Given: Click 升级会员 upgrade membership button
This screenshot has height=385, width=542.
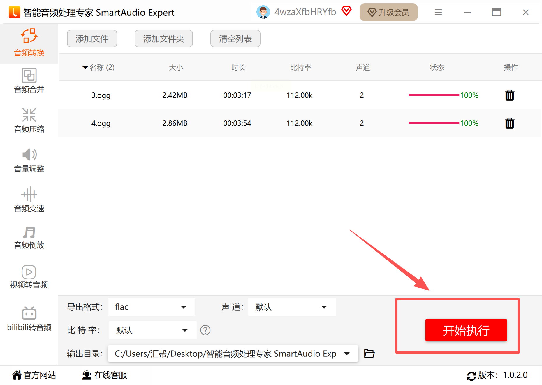Looking at the screenshot, I should 388,12.
